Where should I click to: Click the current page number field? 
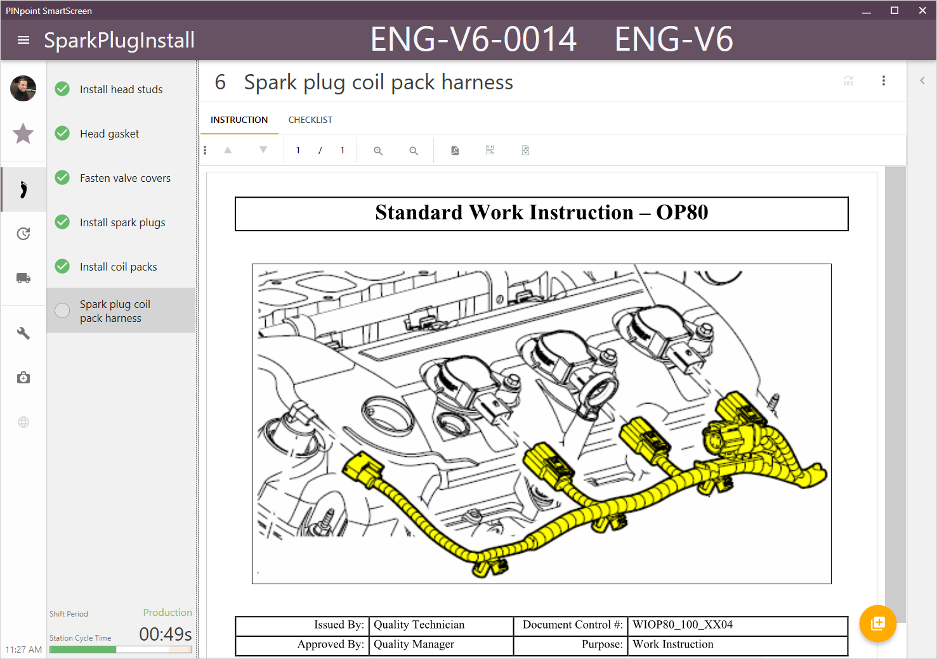pyautogui.click(x=298, y=150)
